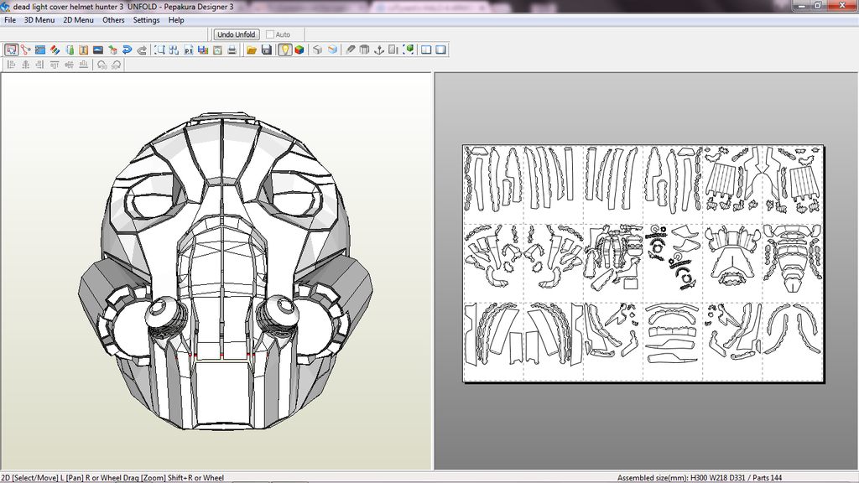Viewport: 859px width, 483px height.
Task: Open the Settings menu dropdown
Action: pos(146,20)
